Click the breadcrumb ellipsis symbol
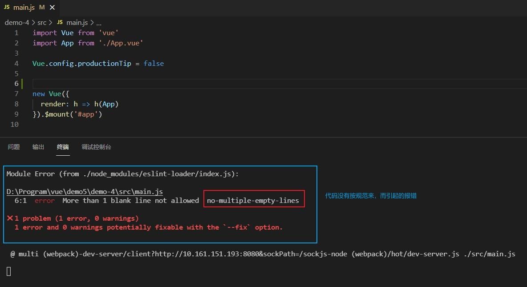The height and width of the screenshot is (287, 527). (99, 22)
